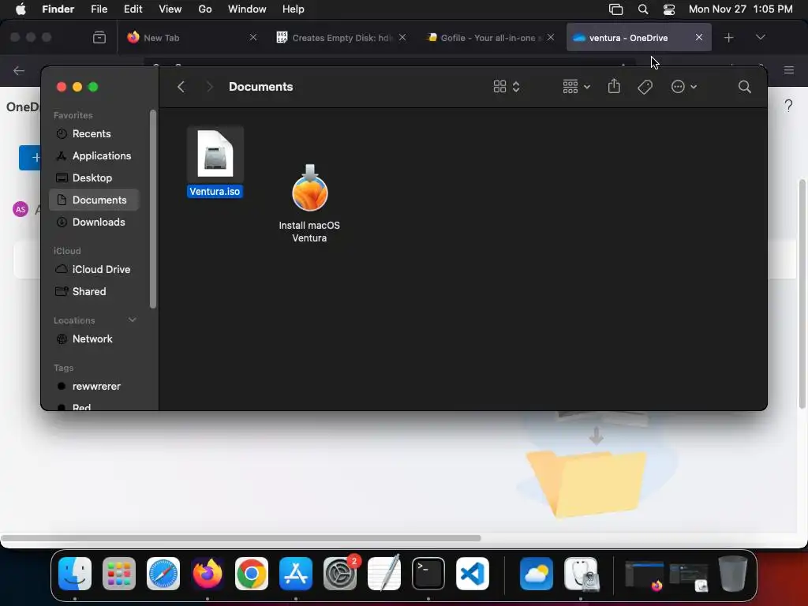Open the Window menu
The width and height of the screenshot is (808, 606).
247,9
